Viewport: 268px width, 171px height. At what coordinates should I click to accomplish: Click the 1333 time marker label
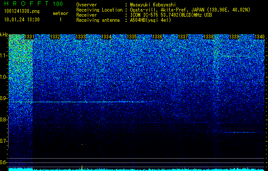81,37
